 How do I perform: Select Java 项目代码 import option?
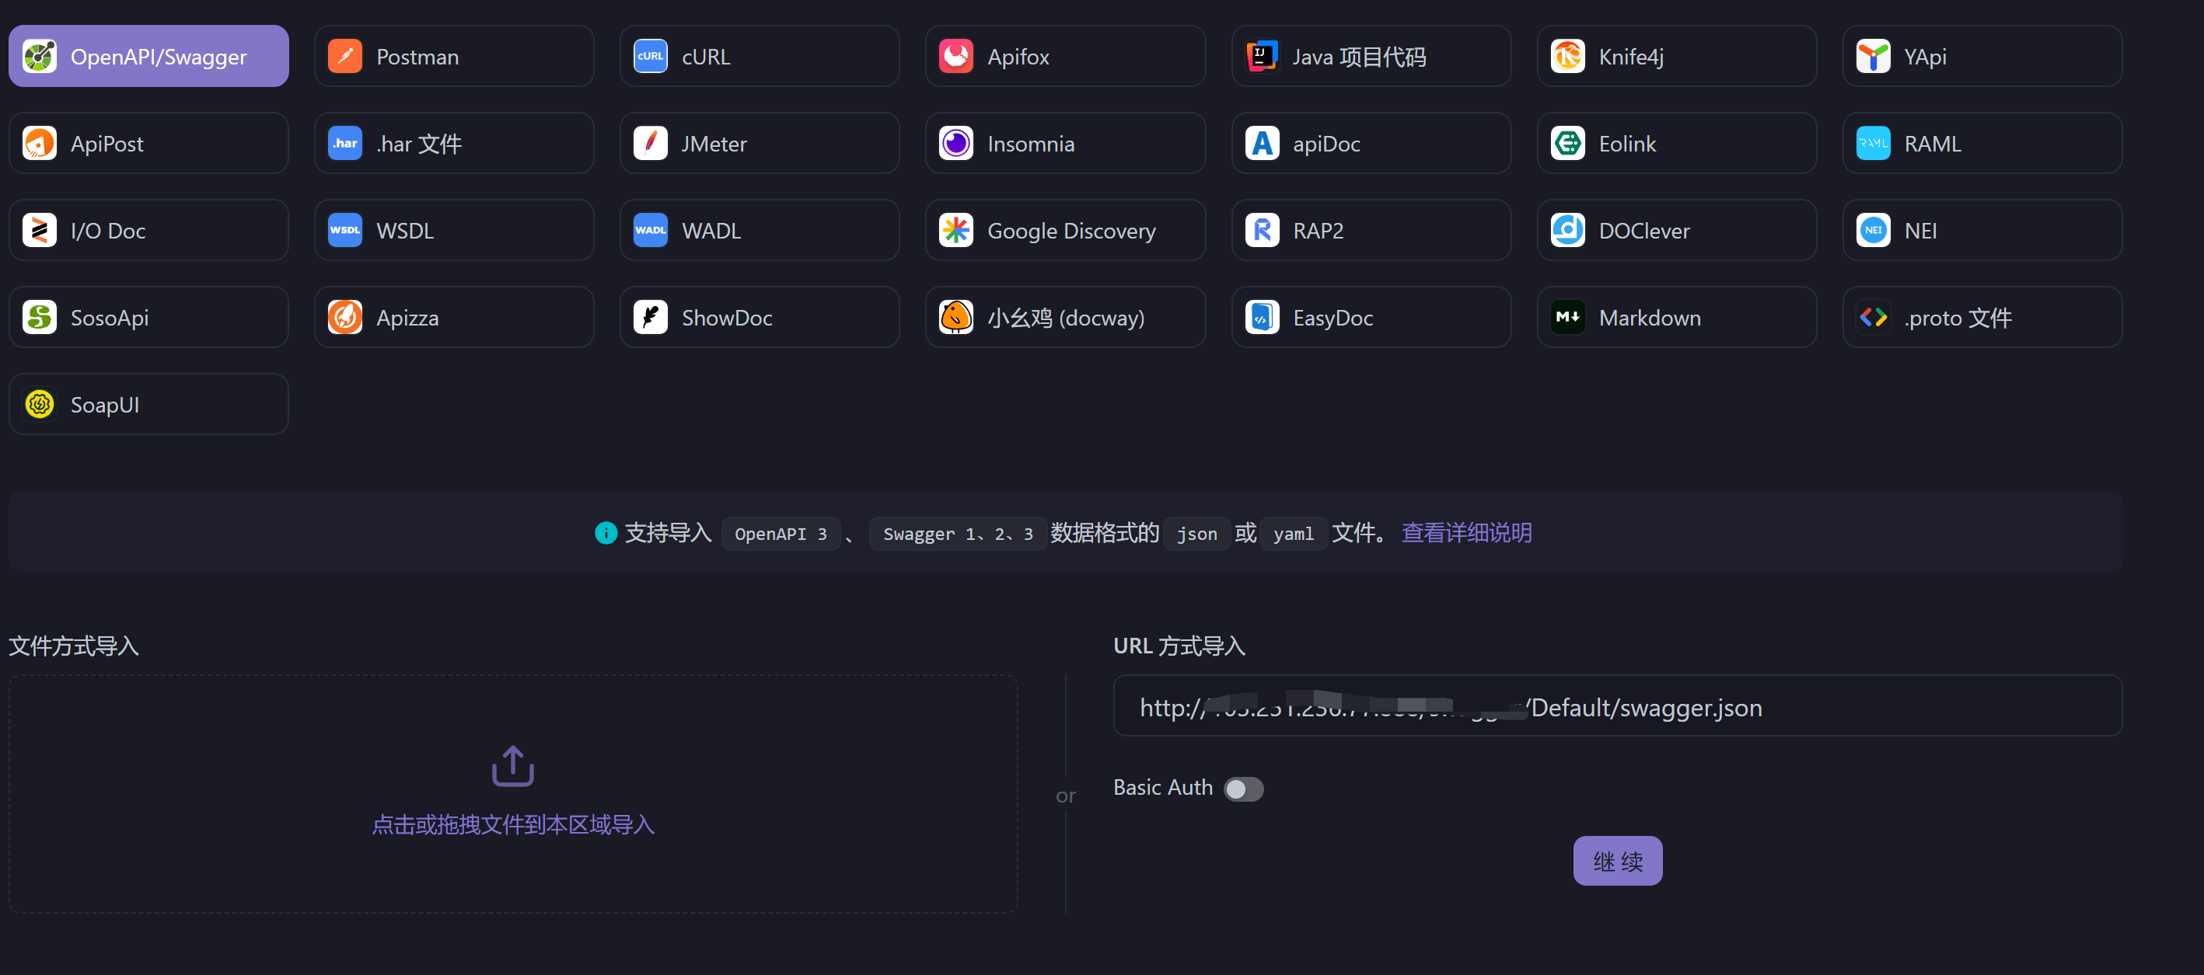tap(1371, 57)
